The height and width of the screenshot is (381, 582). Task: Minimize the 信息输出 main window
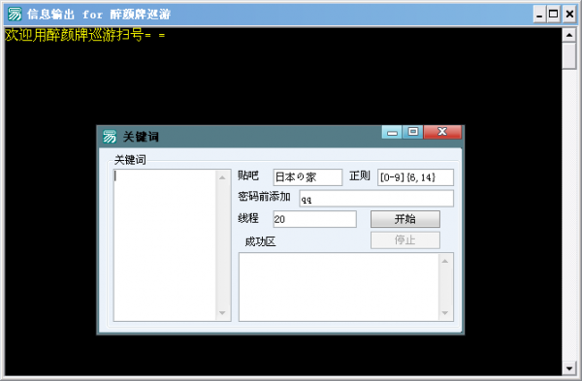tap(539, 15)
